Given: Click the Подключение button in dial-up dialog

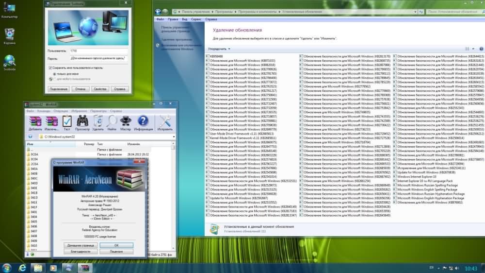Looking at the screenshot, I should point(59,89).
